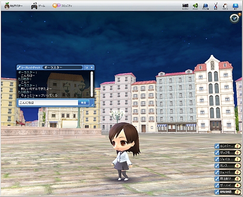Minimize the secret chat window

coord(86,67)
